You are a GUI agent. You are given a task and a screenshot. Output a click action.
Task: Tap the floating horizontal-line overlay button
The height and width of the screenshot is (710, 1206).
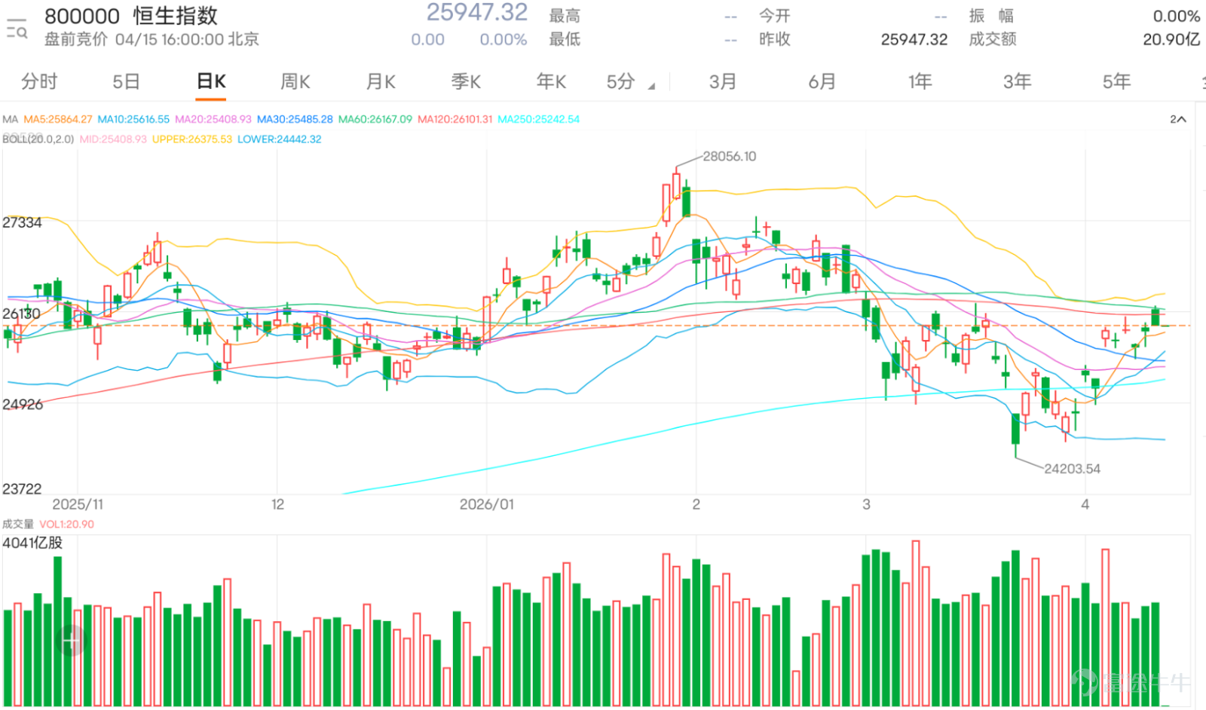click(x=72, y=641)
